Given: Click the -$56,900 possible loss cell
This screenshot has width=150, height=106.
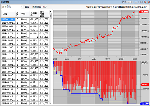Looking at the screenshot, I should click(x=34, y=61).
